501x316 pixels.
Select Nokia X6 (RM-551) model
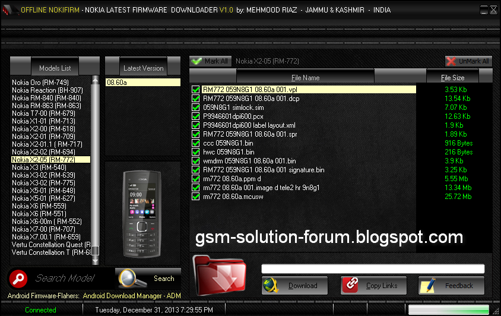coord(51,214)
